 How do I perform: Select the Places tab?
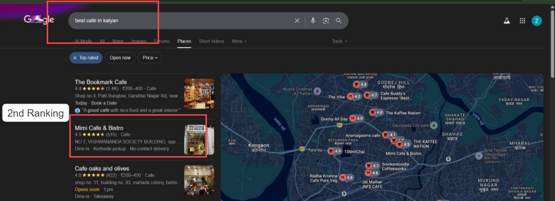pyautogui.click(x=184, y=41)
